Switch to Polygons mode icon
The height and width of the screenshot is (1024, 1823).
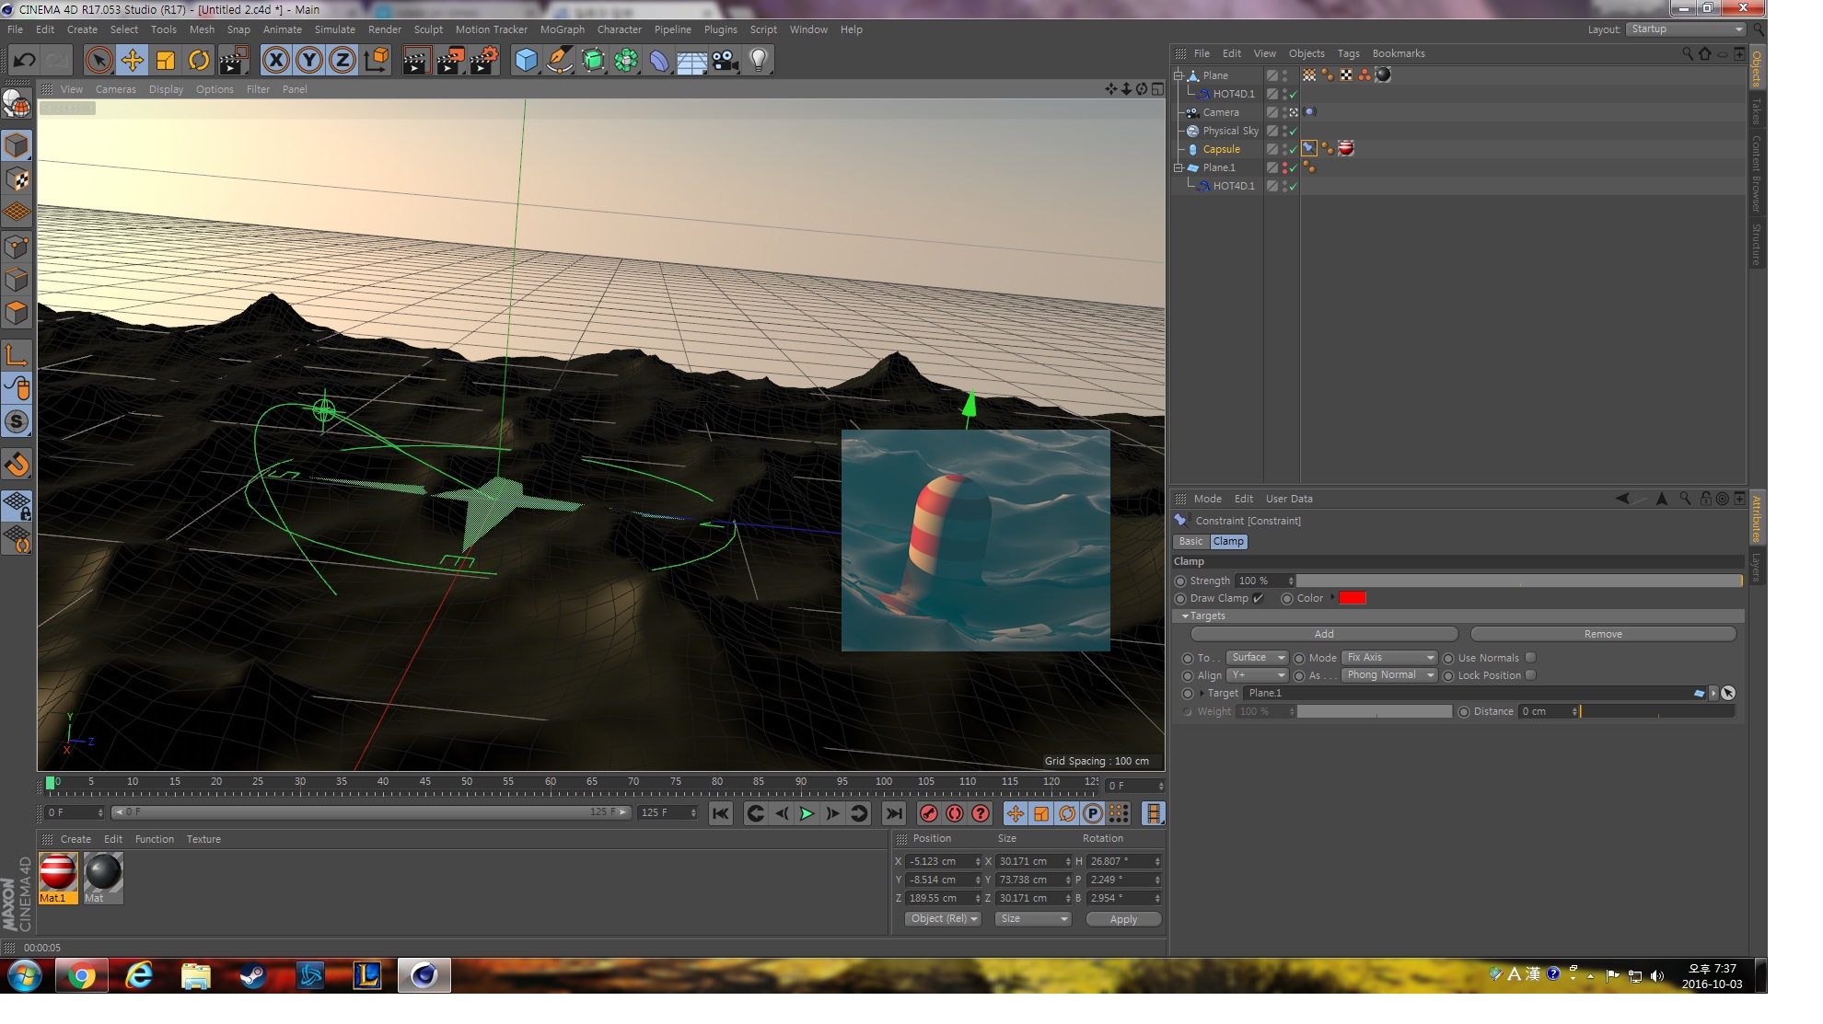(17, 313)
